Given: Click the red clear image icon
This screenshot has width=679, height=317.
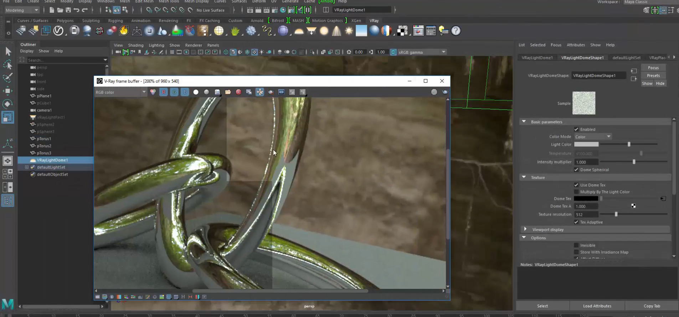Looking at the screenshot, I should (238, 92).
